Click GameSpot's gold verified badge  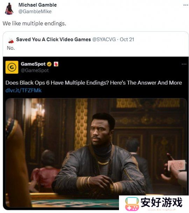click(x=49, y=64)
